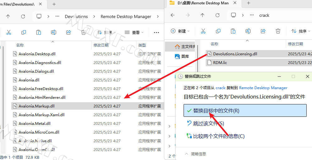This screenshot has height=160, width=312.
Task: Open the 新建 dropdown in crack window
Action: point(180,31)
